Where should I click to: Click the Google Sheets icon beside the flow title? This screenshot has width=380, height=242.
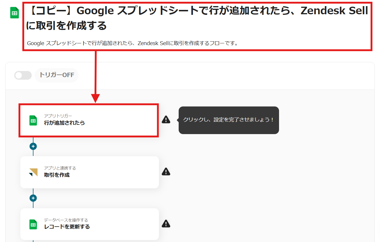[x=15, y=13]
